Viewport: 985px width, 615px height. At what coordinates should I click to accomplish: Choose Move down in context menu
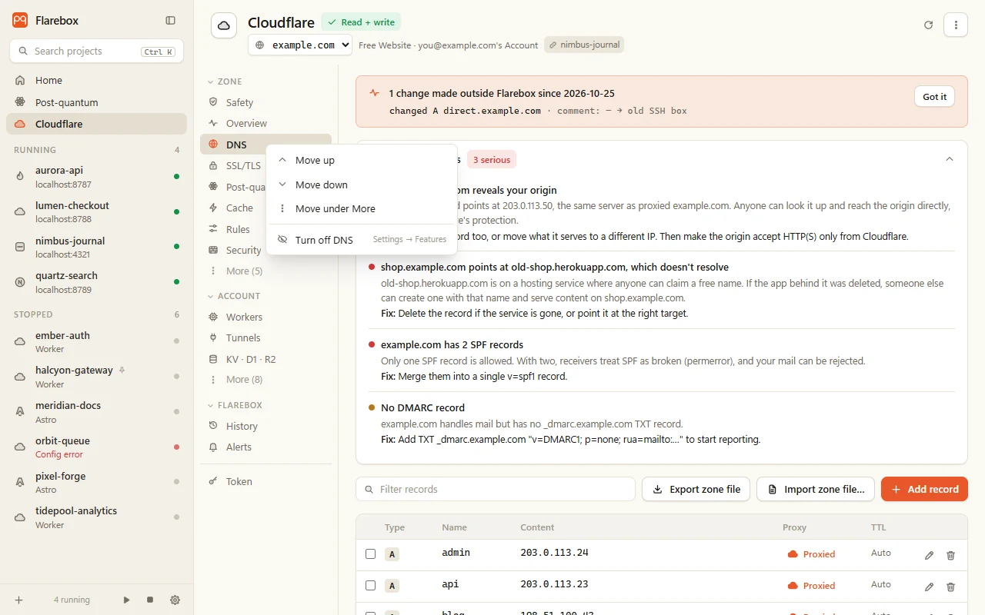point(362,184)
